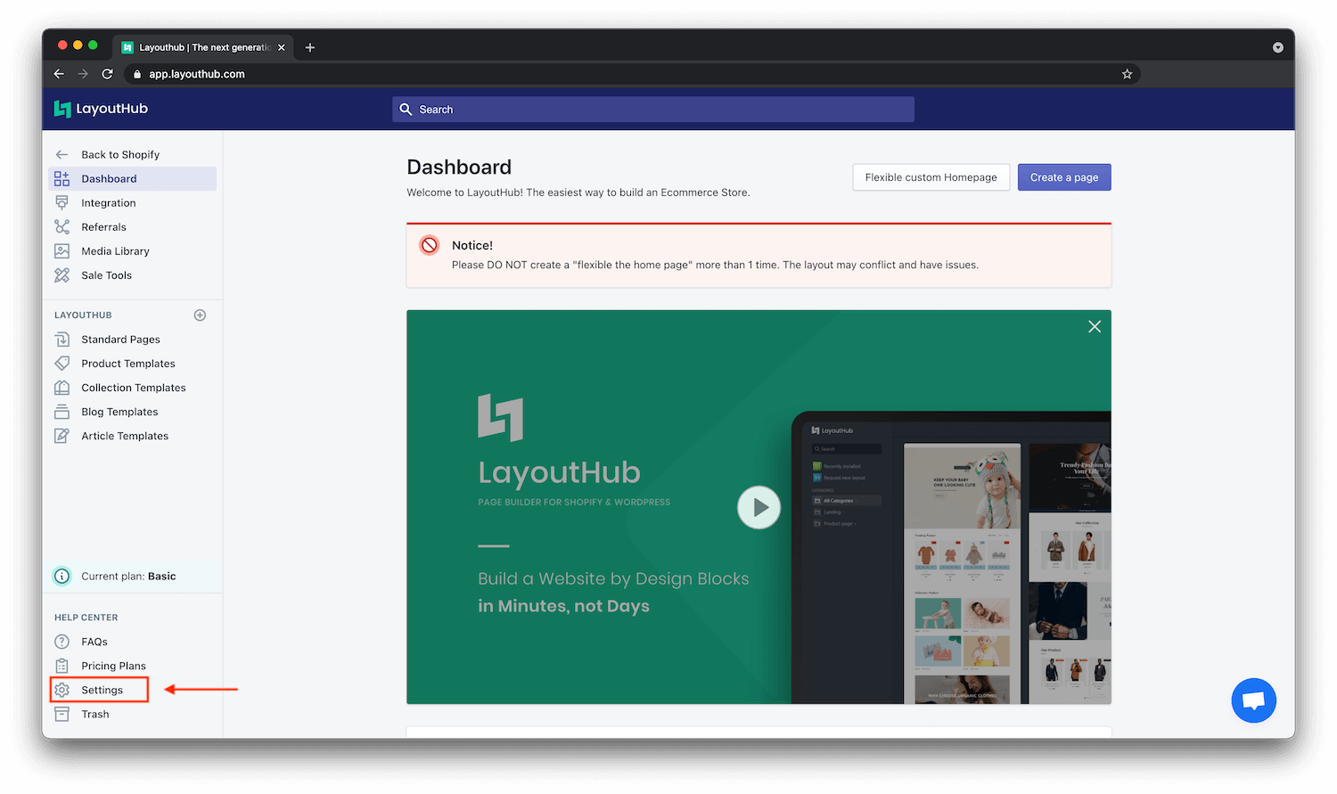Click Back to Shopify link
Image resolution: width=1337 pixels, height=794 pixels.
point(120,154)
